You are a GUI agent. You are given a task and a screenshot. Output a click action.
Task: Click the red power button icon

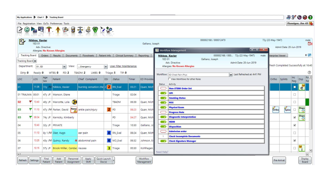305,17
